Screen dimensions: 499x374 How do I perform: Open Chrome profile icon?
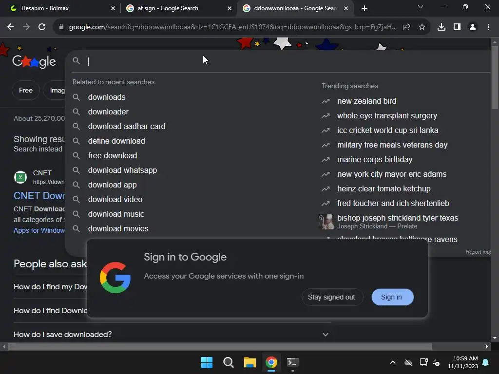click(x=473, y=27)
